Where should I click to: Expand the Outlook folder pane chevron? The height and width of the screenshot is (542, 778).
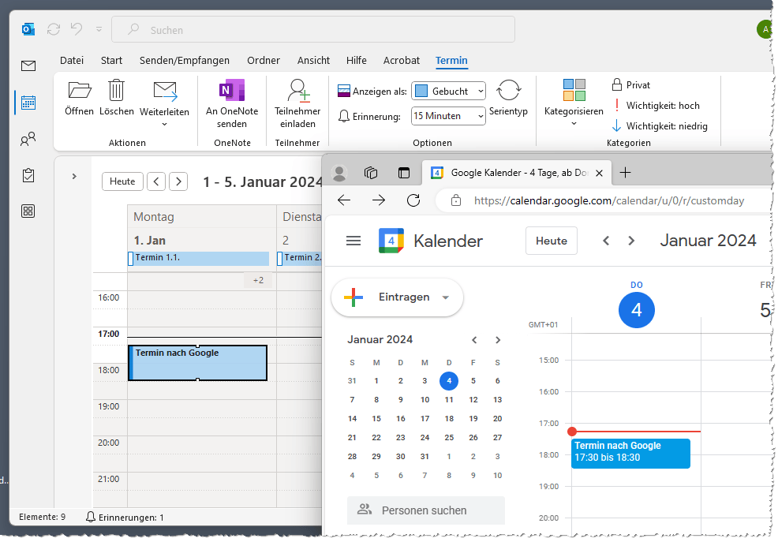click(74, 176)
